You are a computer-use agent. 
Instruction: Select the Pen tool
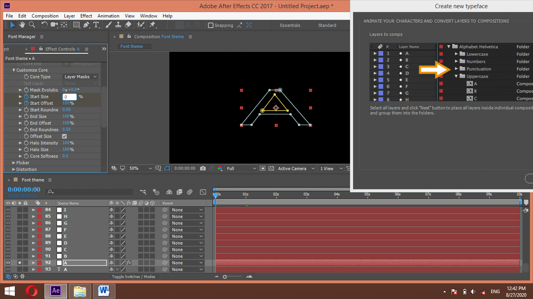click(86, 25)
